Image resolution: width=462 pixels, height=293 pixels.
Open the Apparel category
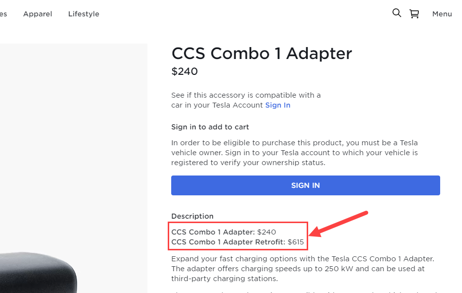tap(38, 14)
